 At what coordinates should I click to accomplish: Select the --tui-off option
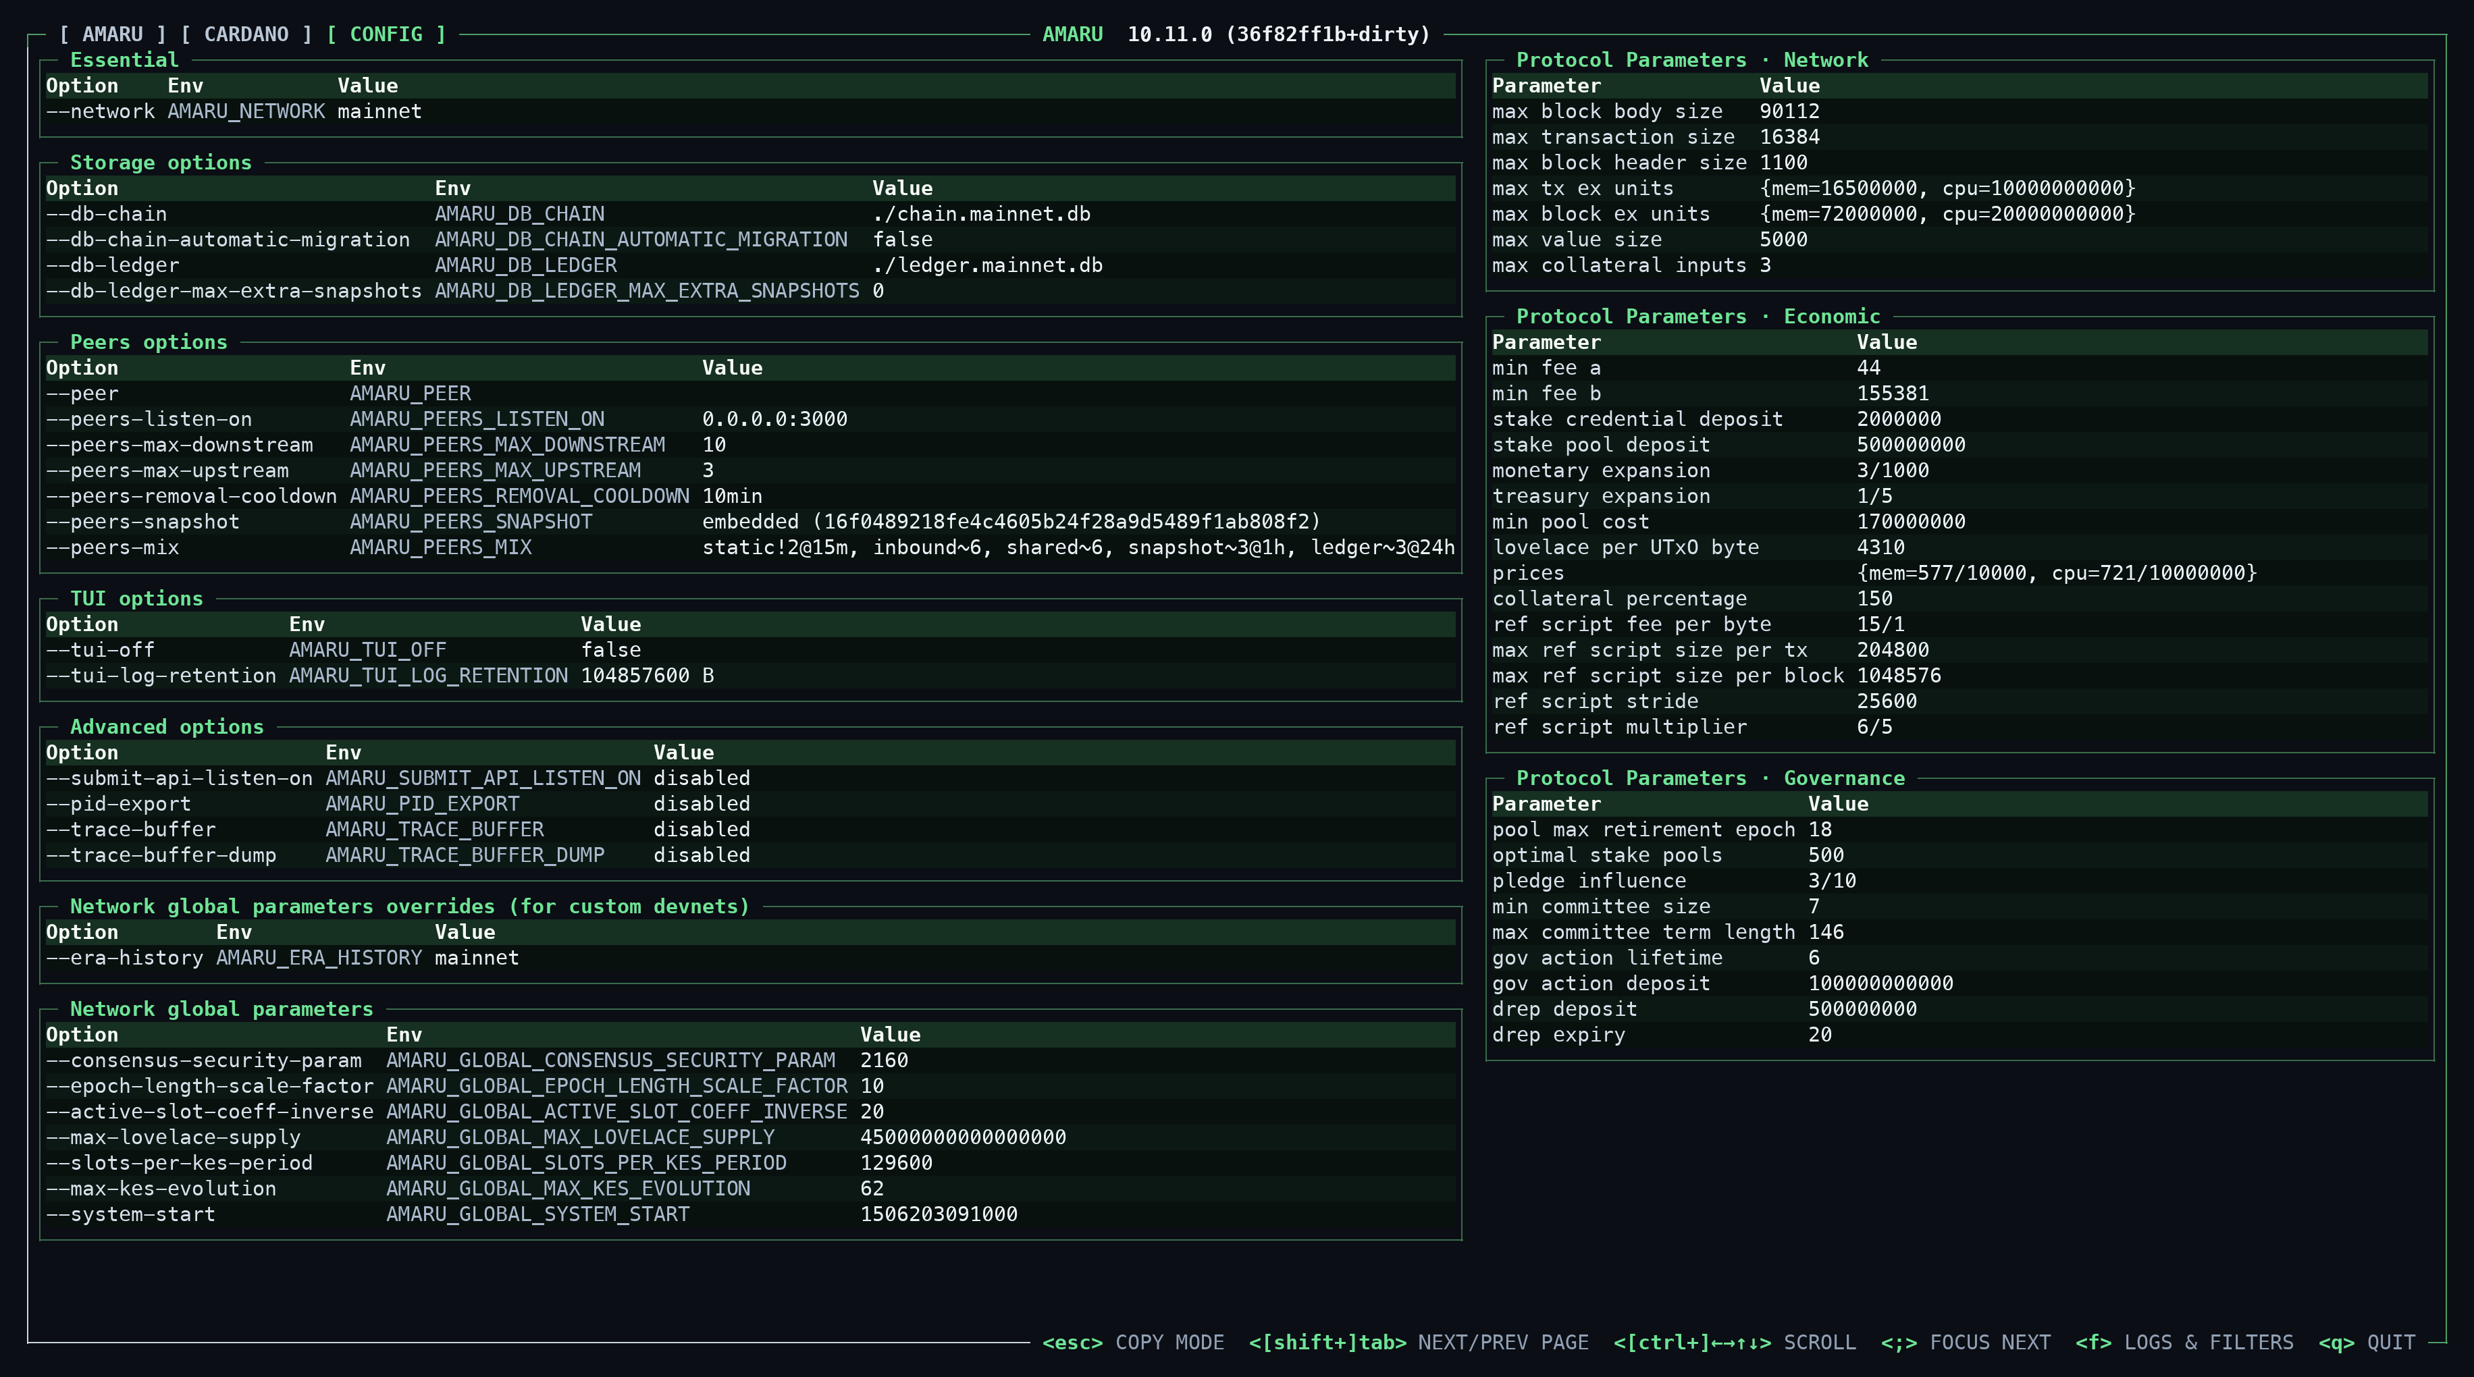coord(100,650)
